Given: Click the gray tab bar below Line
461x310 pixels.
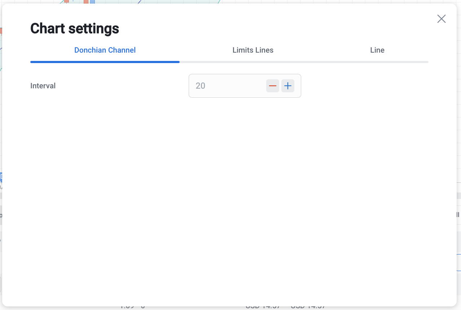Looking at the screenshot, I should [377, 62].
